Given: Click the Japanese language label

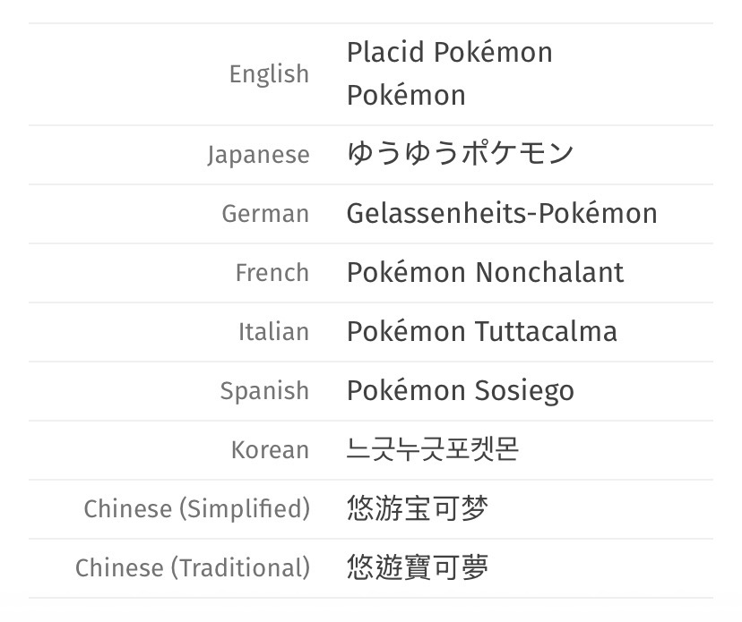Looking at the screenshot, I should click(x=258, y=155).
